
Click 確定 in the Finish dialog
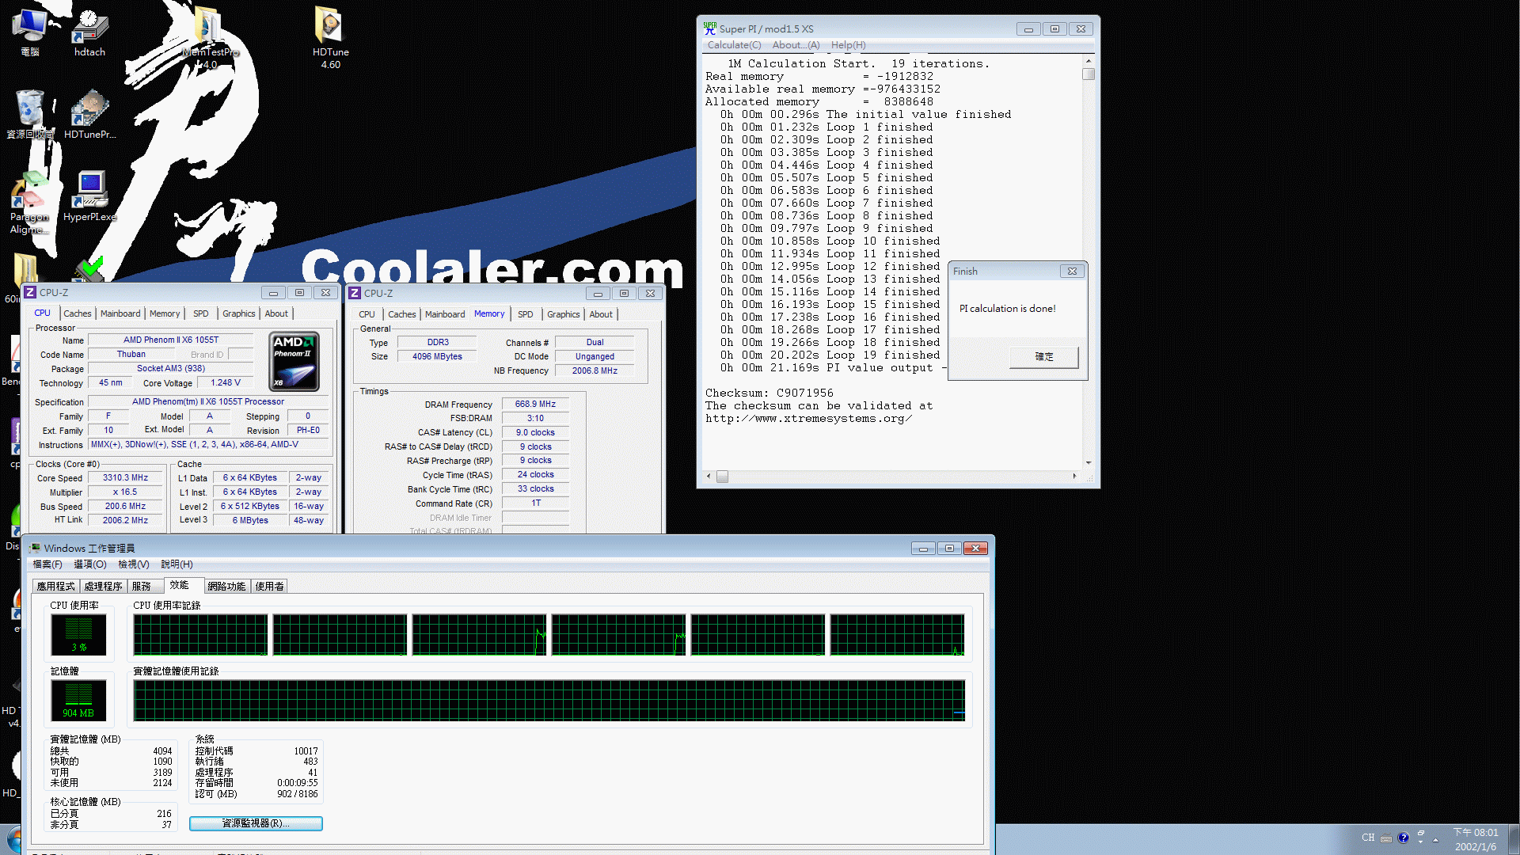(x=1043, y=357)
